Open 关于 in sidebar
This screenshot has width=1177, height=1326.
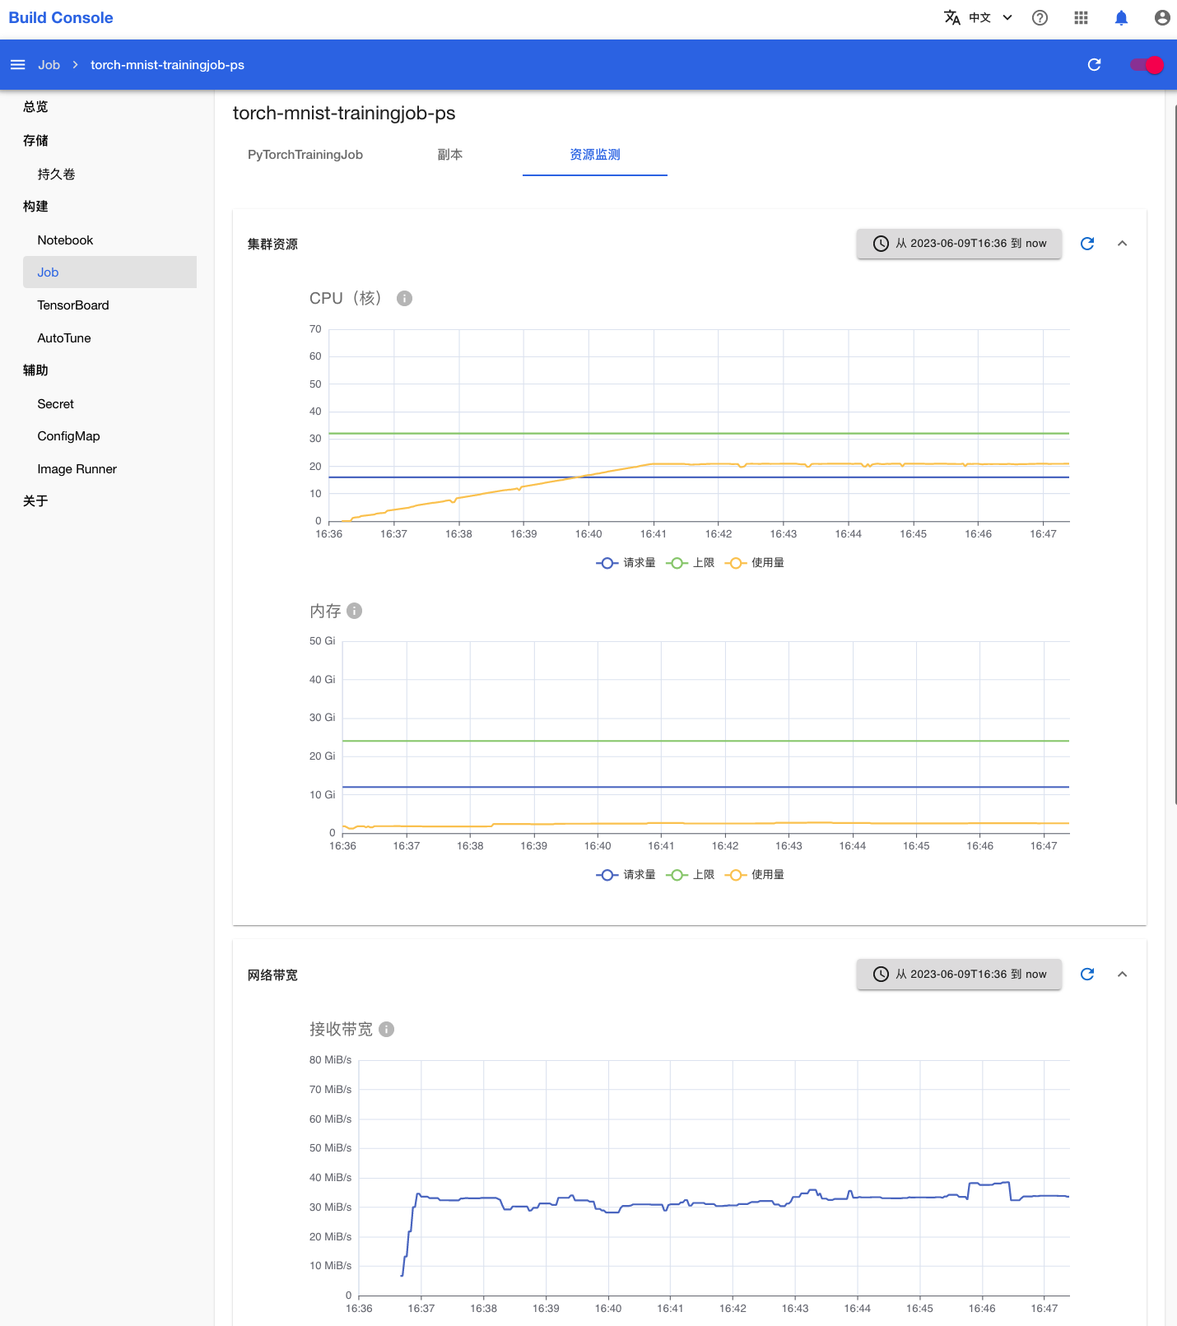[35, 501]
